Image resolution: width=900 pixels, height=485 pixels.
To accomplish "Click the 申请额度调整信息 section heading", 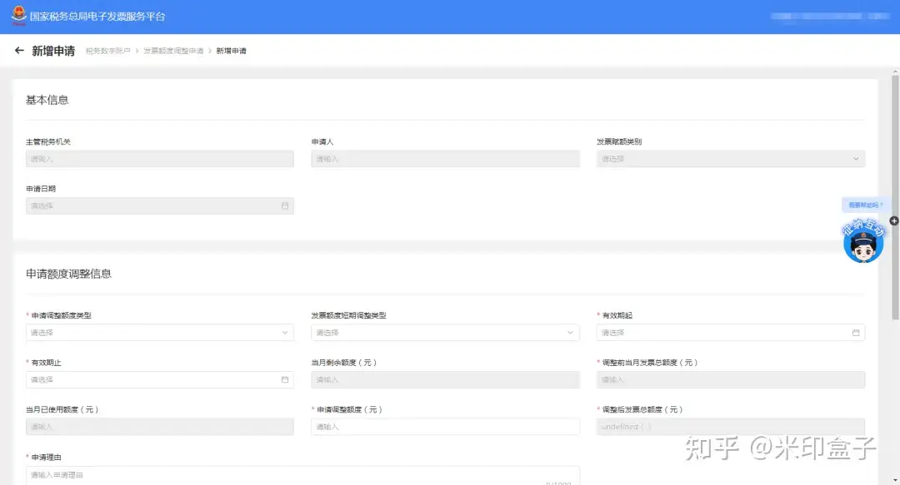I will 69,274.
